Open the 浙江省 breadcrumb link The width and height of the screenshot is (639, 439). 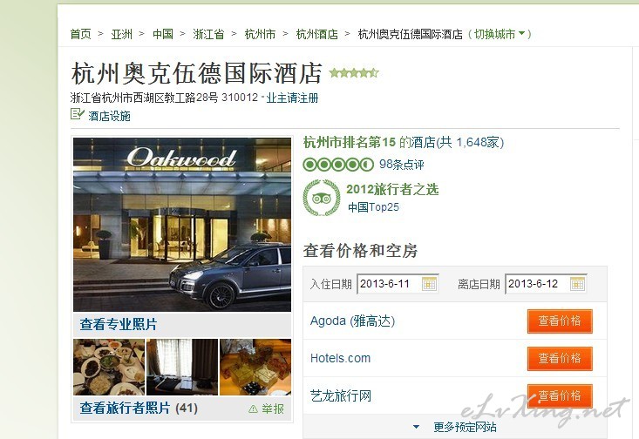(x=208, y=34)
